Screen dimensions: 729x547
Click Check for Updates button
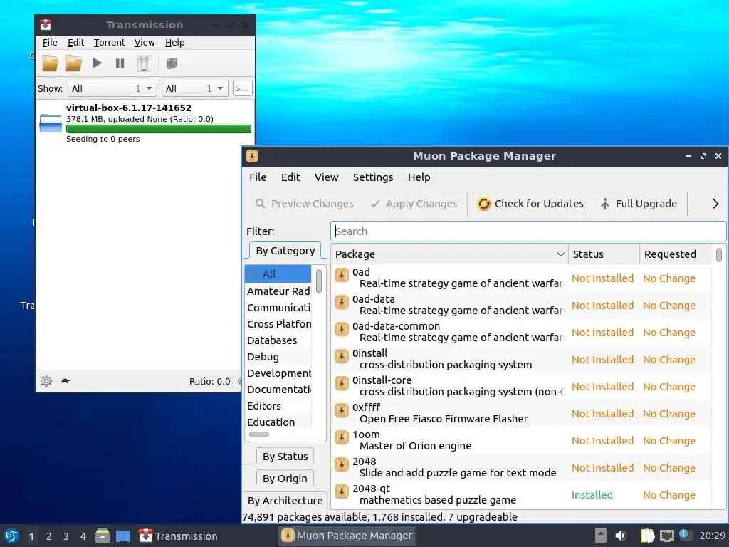click(530, 204)
